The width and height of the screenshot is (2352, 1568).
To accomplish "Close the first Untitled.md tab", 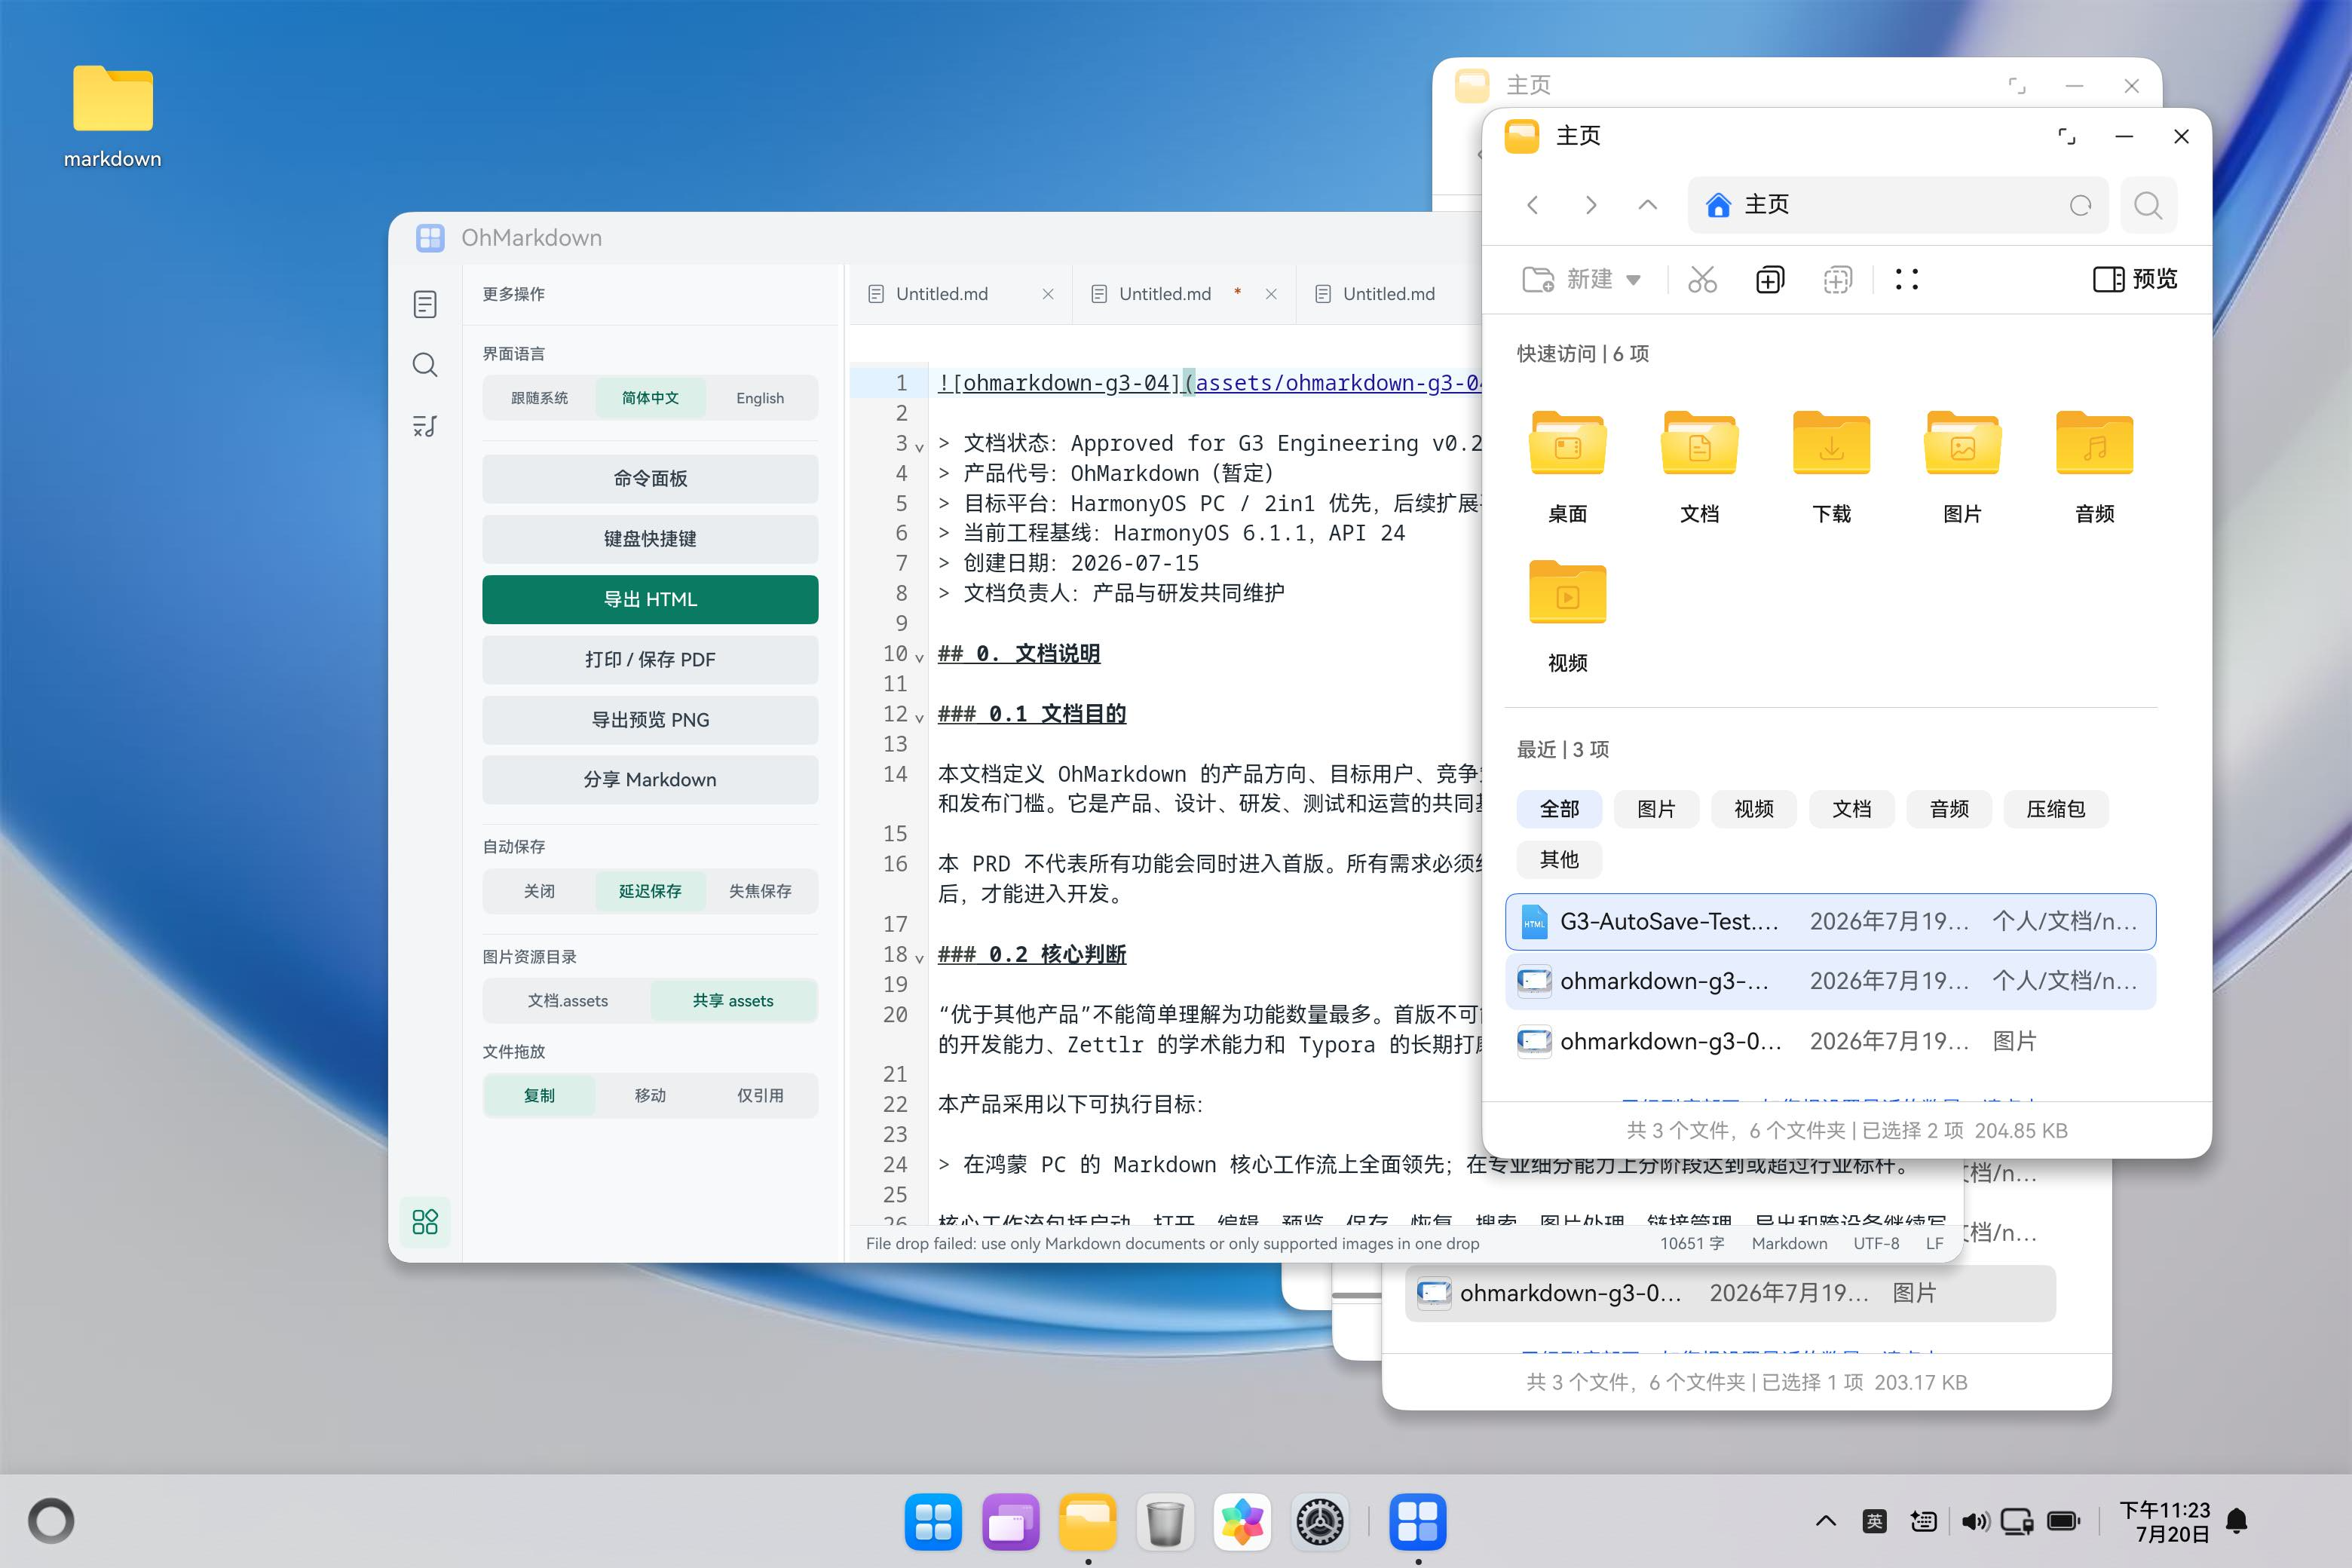I will pyautogui.click(x=1048, y=294).
